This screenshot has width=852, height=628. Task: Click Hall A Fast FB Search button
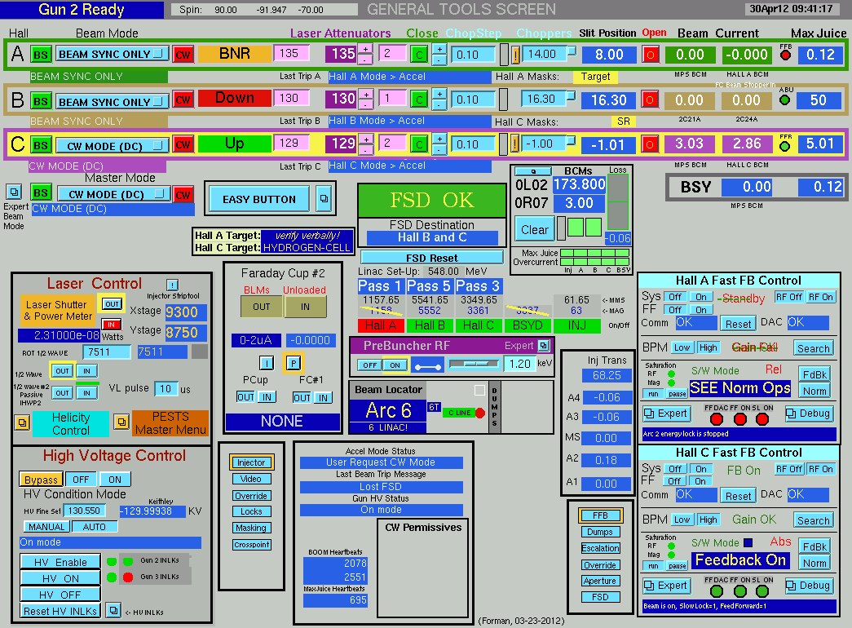(813, 348)
